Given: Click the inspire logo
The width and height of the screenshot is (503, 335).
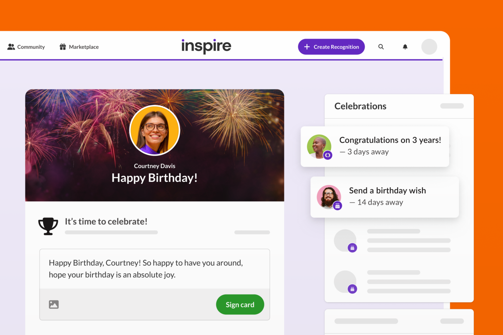Looking at the screenshot, I should point(206,46).
